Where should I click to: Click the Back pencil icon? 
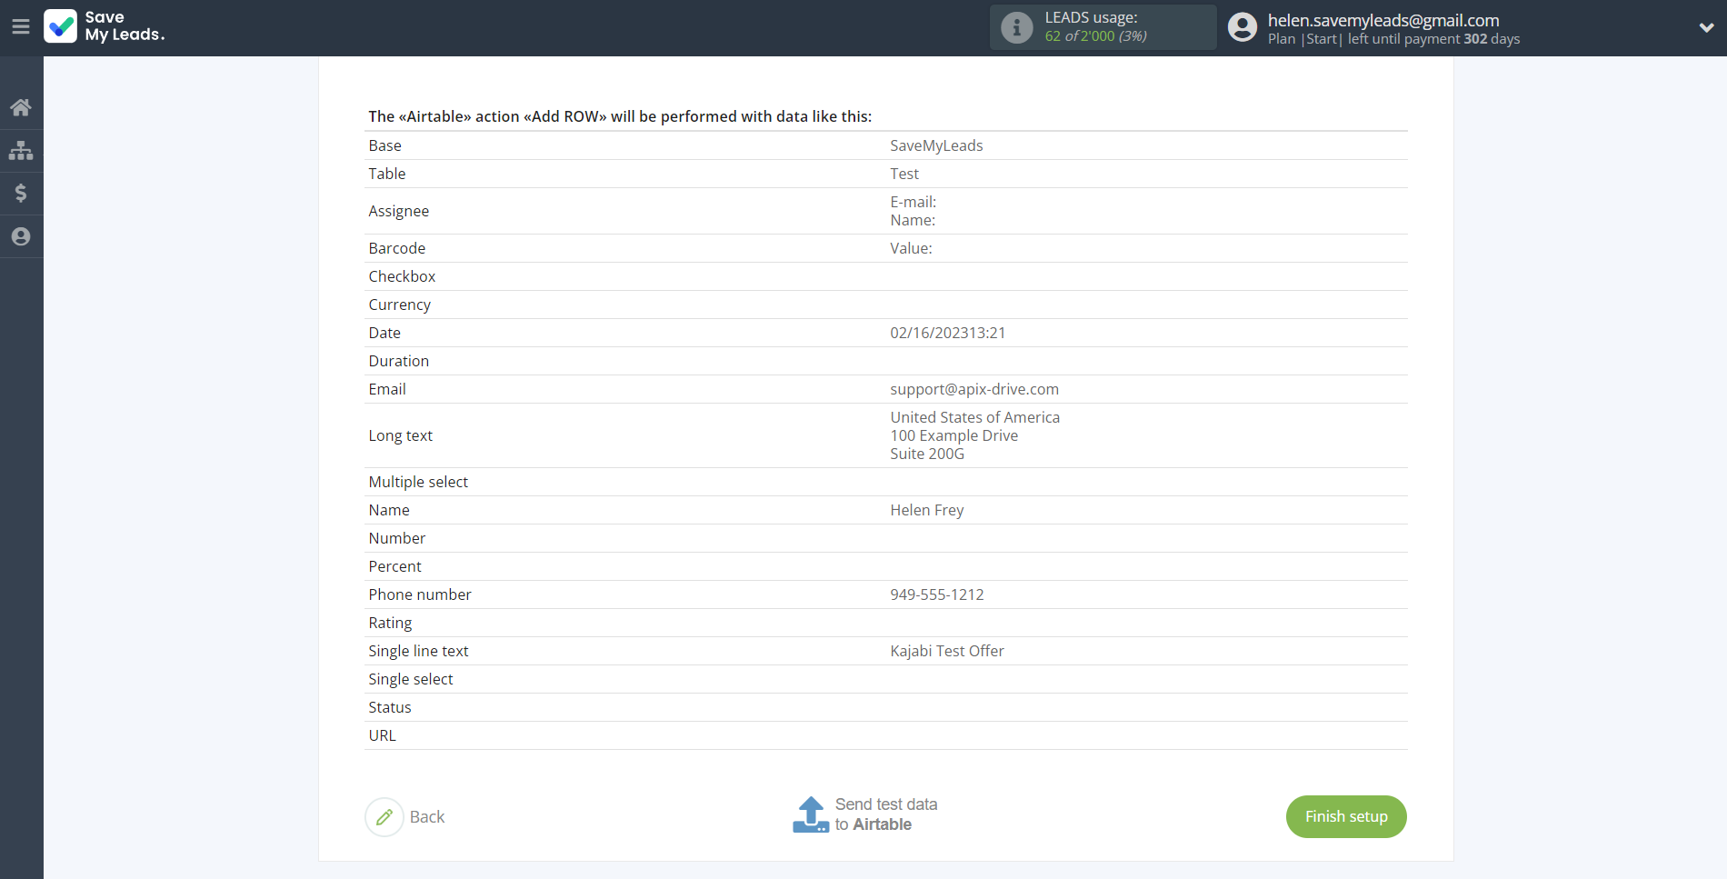[x=384, y=817]
